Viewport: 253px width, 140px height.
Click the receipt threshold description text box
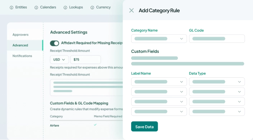coord(87,87)
